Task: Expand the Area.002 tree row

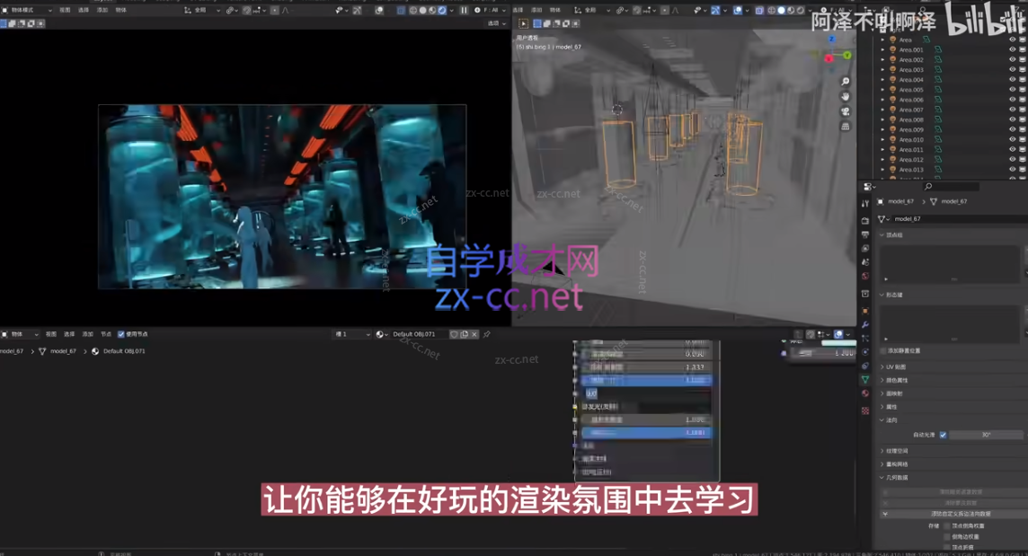Action: (x=883, y=59)
